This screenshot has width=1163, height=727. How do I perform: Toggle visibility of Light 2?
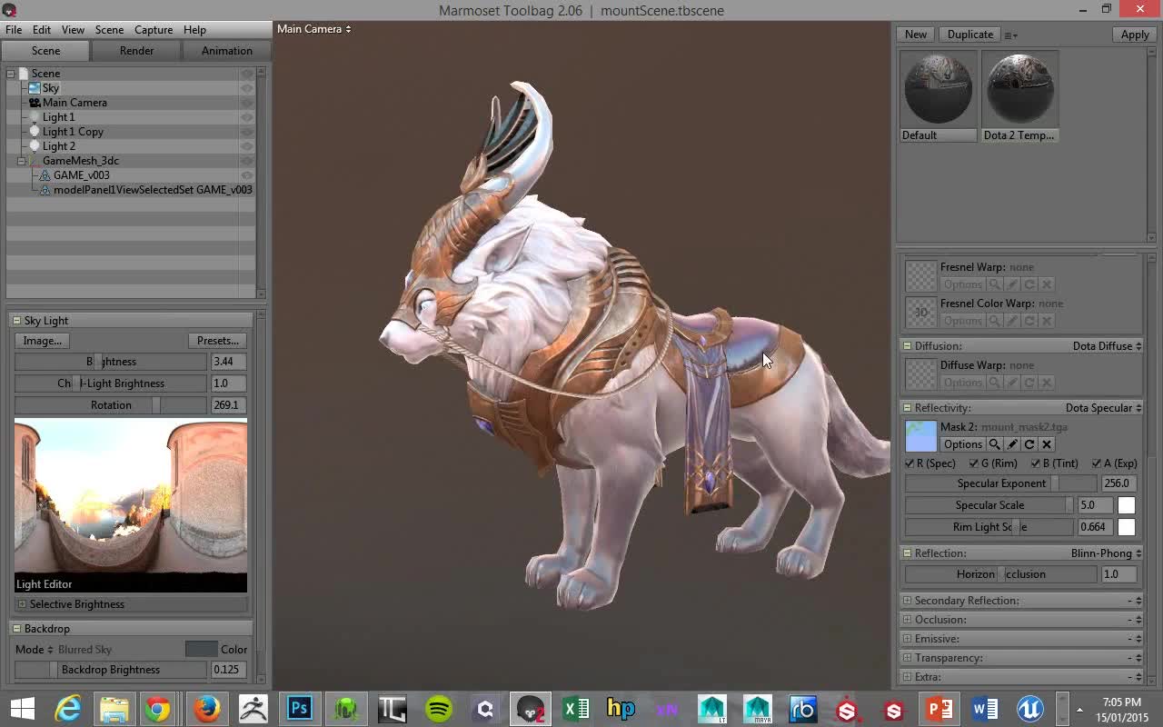[246, 146]
